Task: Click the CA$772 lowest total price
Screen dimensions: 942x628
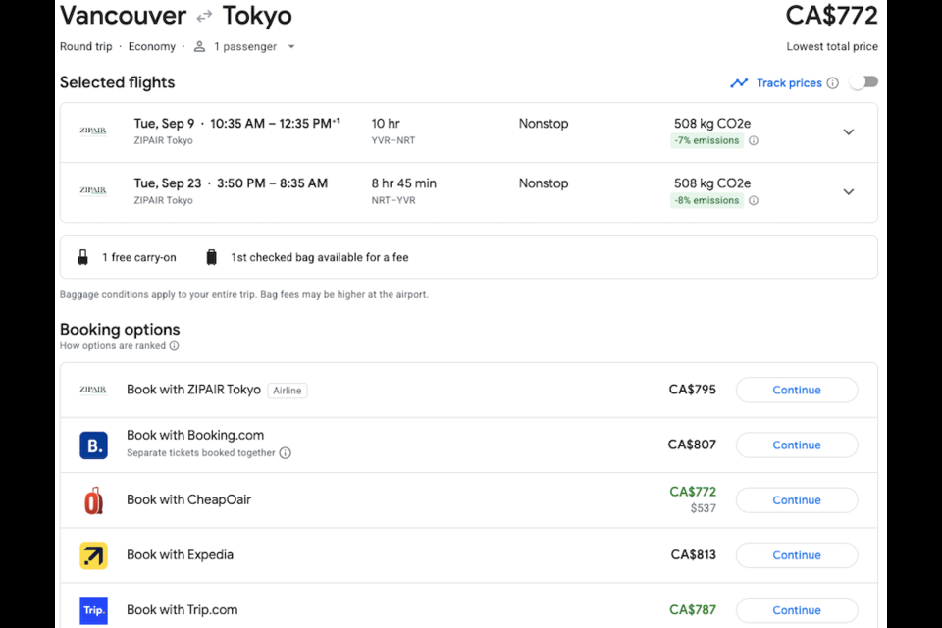Action: tap(831, 16)
